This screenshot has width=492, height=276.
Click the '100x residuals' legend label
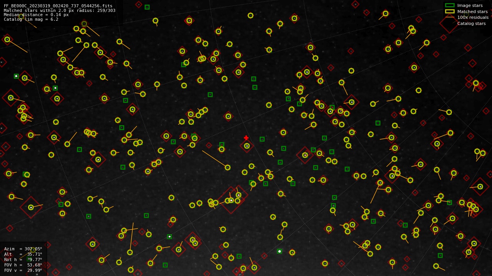pyautogui.click(x=473, y=17)
